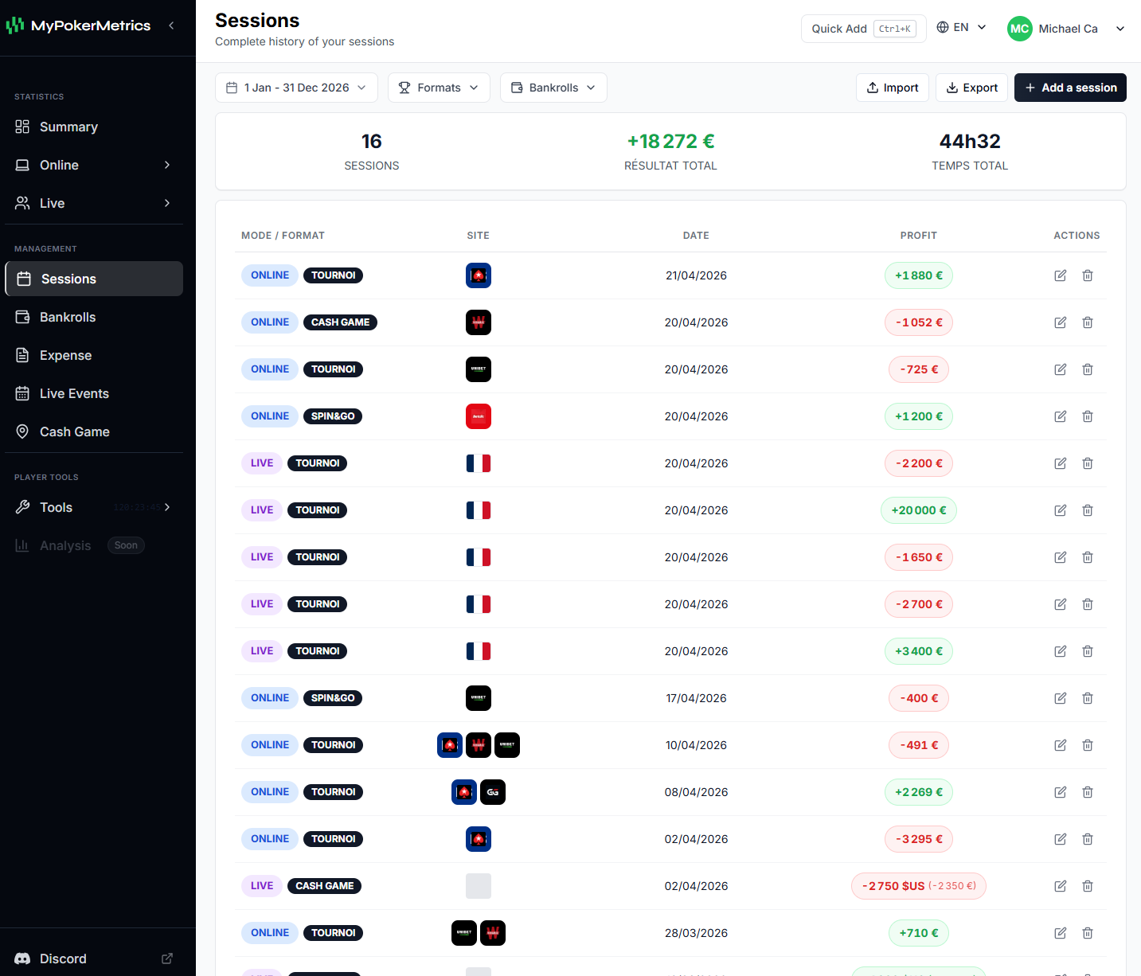Delete the -1 052 € cash game session
The image size is (1141, 976).
tap(1088, 322)
